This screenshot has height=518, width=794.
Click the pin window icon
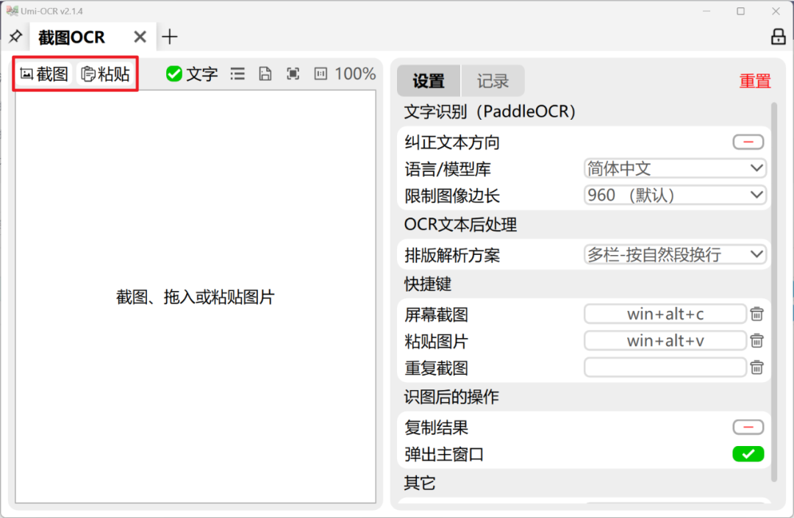tap(15, 36)
